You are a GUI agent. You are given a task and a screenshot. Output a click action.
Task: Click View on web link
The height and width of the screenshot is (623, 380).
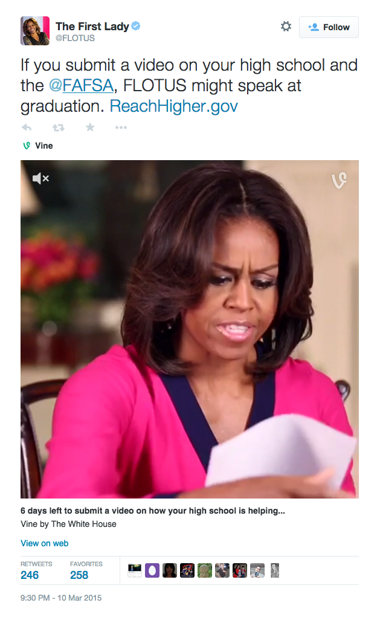[x=45, y=543]
